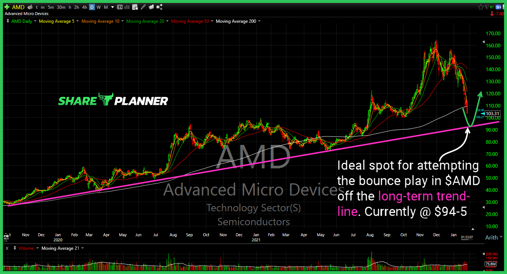Open the Arith scale dropdown
Viewport: 507px width, 274px height.
click(491, 238)
